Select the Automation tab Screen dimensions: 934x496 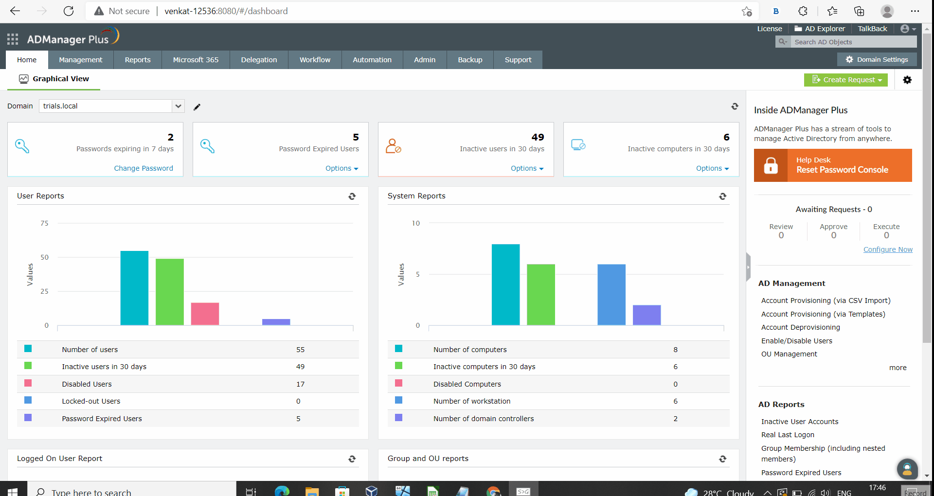[x=372, y=60]
